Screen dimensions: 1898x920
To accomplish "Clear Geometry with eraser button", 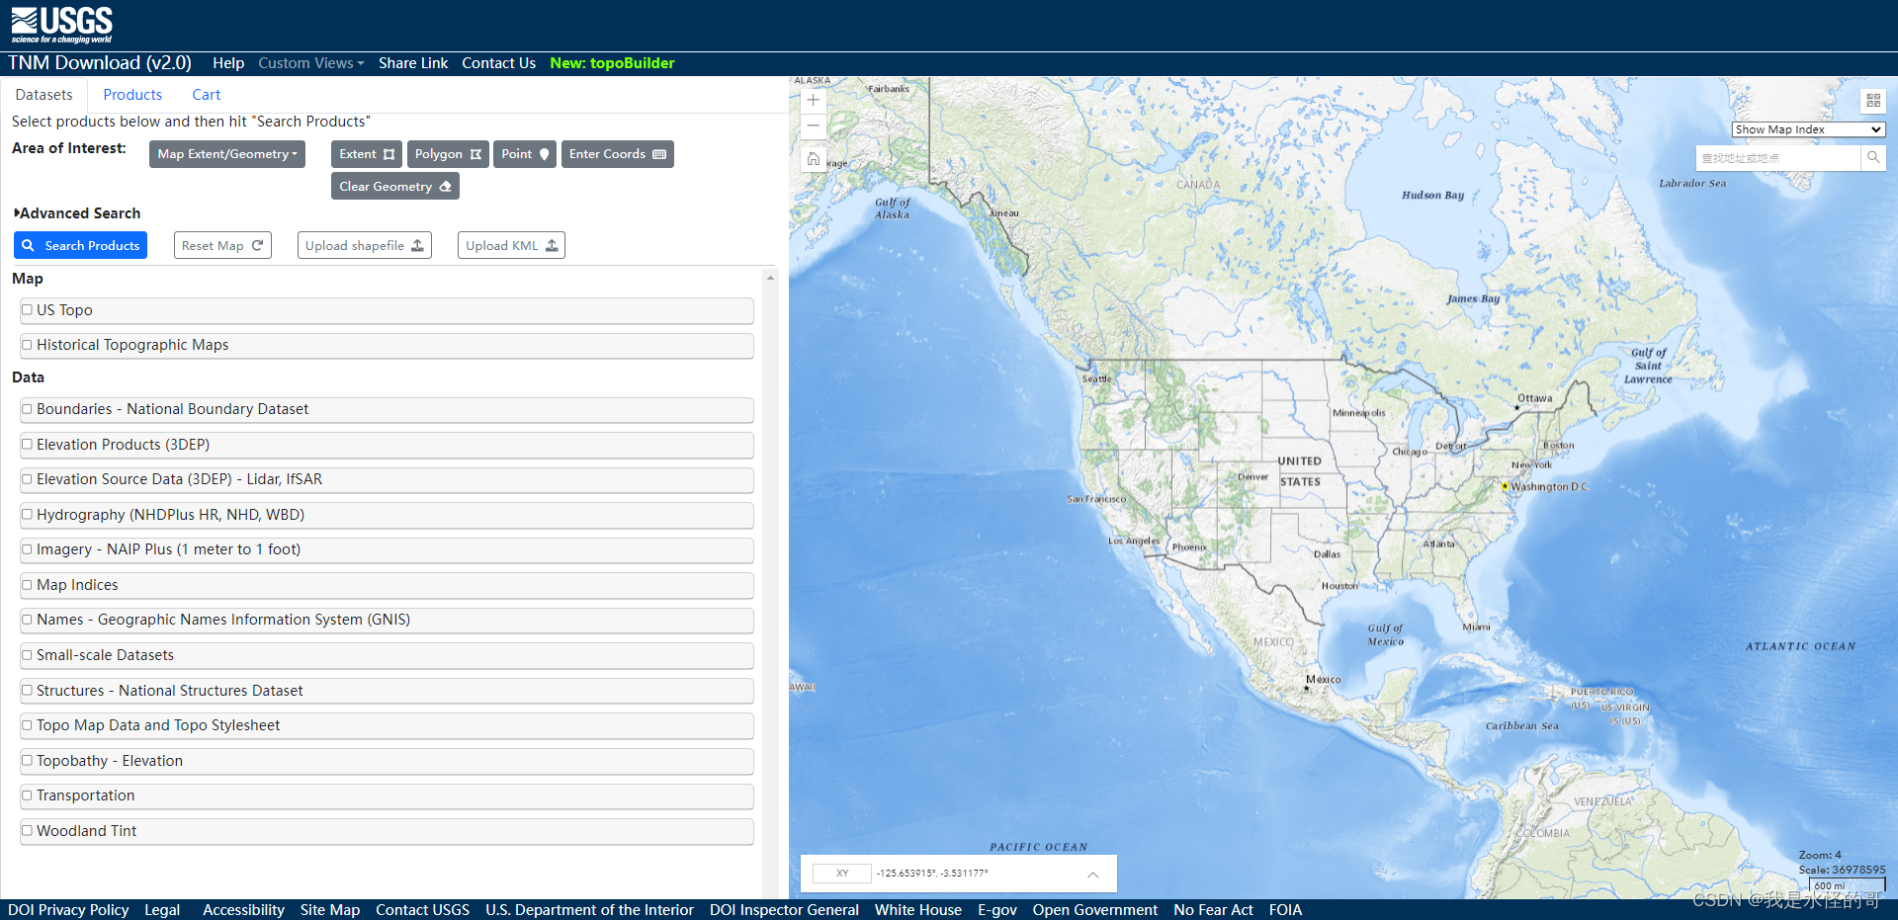I will (395, 187).
